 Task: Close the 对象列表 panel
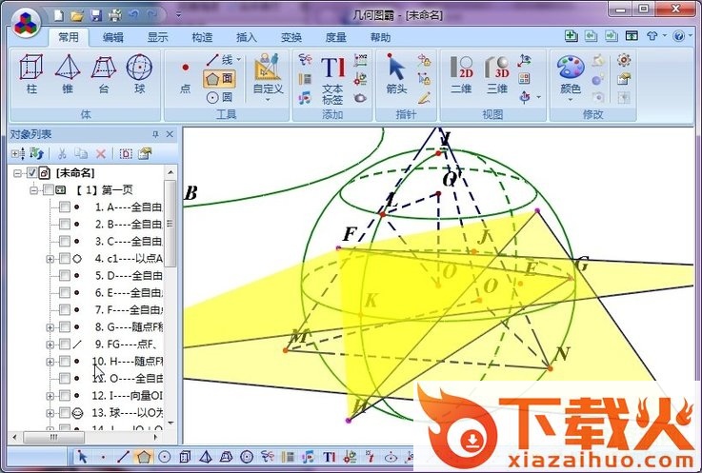(x=170, y=134)
